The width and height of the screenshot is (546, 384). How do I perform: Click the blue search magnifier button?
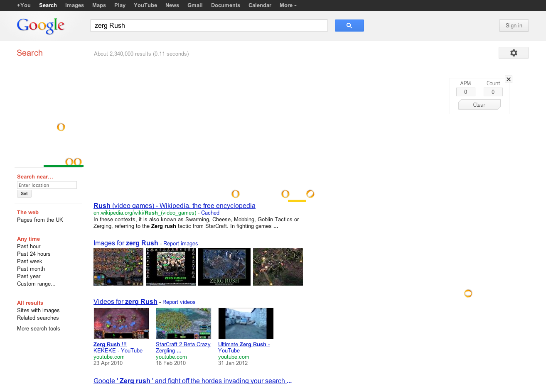pos(349,26)
